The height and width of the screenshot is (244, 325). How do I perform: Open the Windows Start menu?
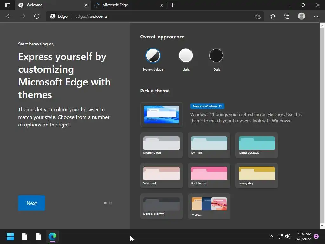(10, 236)
